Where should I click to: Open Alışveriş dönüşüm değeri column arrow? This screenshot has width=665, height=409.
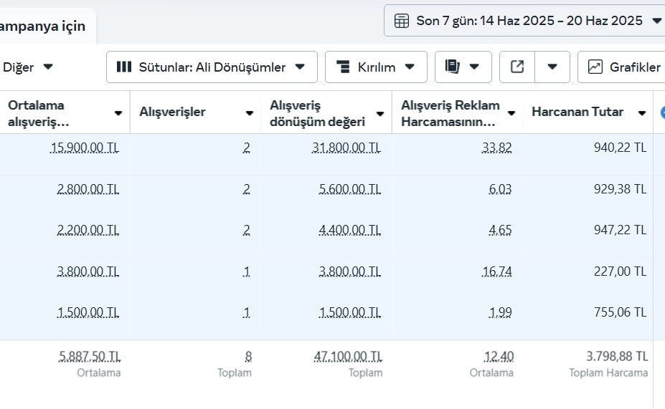click(380, 113)
